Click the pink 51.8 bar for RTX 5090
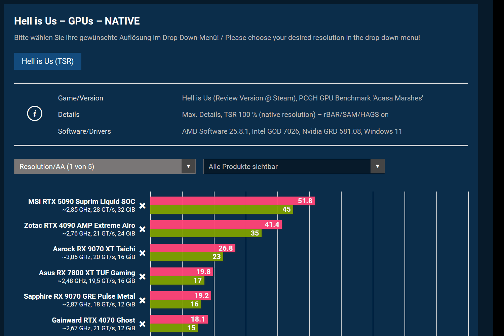Screen dimensions: 504x336 233,201
